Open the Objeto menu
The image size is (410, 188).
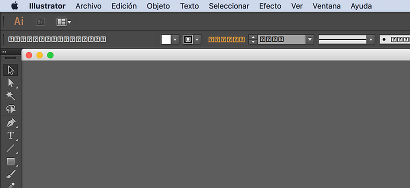158,6
